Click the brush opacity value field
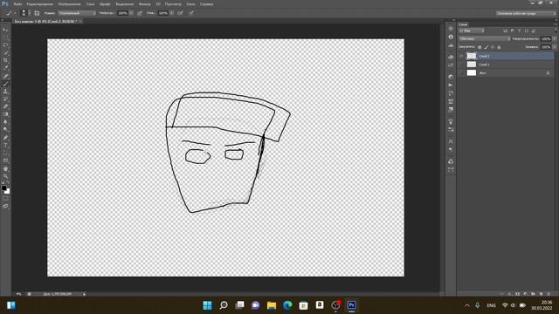 coord(122,13)
